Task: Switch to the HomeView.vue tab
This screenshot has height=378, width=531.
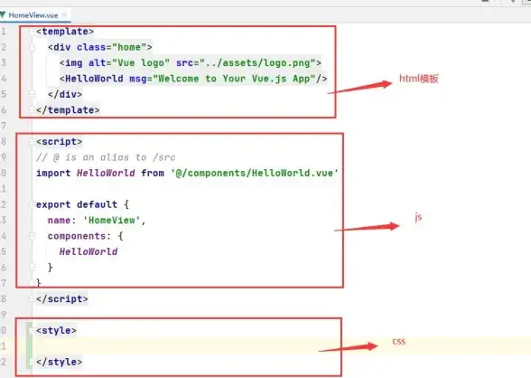Action: (x=33, y=15)
